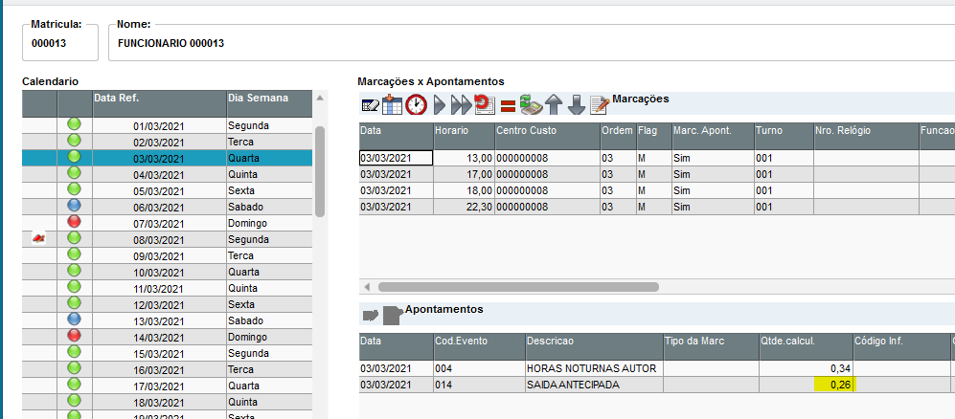Select calendar row 01/03/2021

(x=167, y=125)
